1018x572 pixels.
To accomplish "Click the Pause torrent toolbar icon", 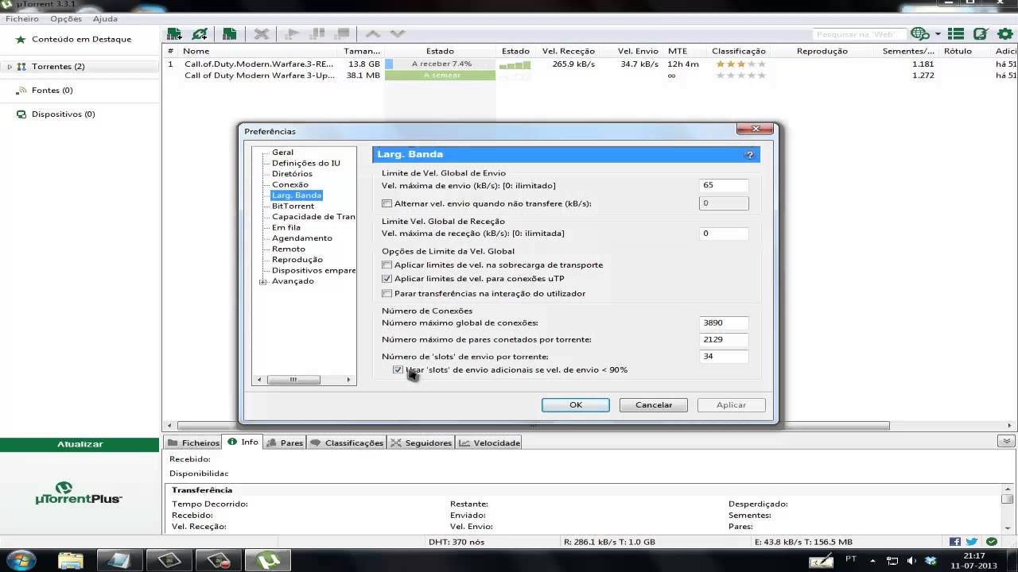I will (x=317, y=34).
